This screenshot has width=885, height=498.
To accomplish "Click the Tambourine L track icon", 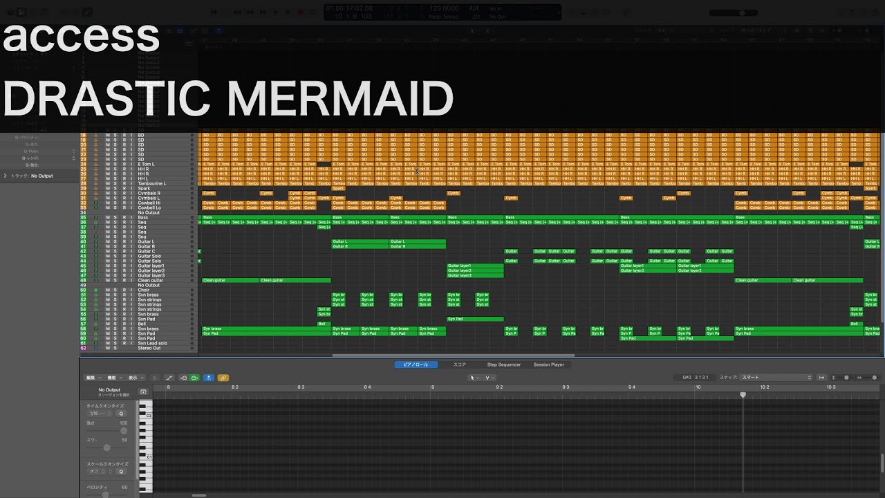I will tap(95, 183).
